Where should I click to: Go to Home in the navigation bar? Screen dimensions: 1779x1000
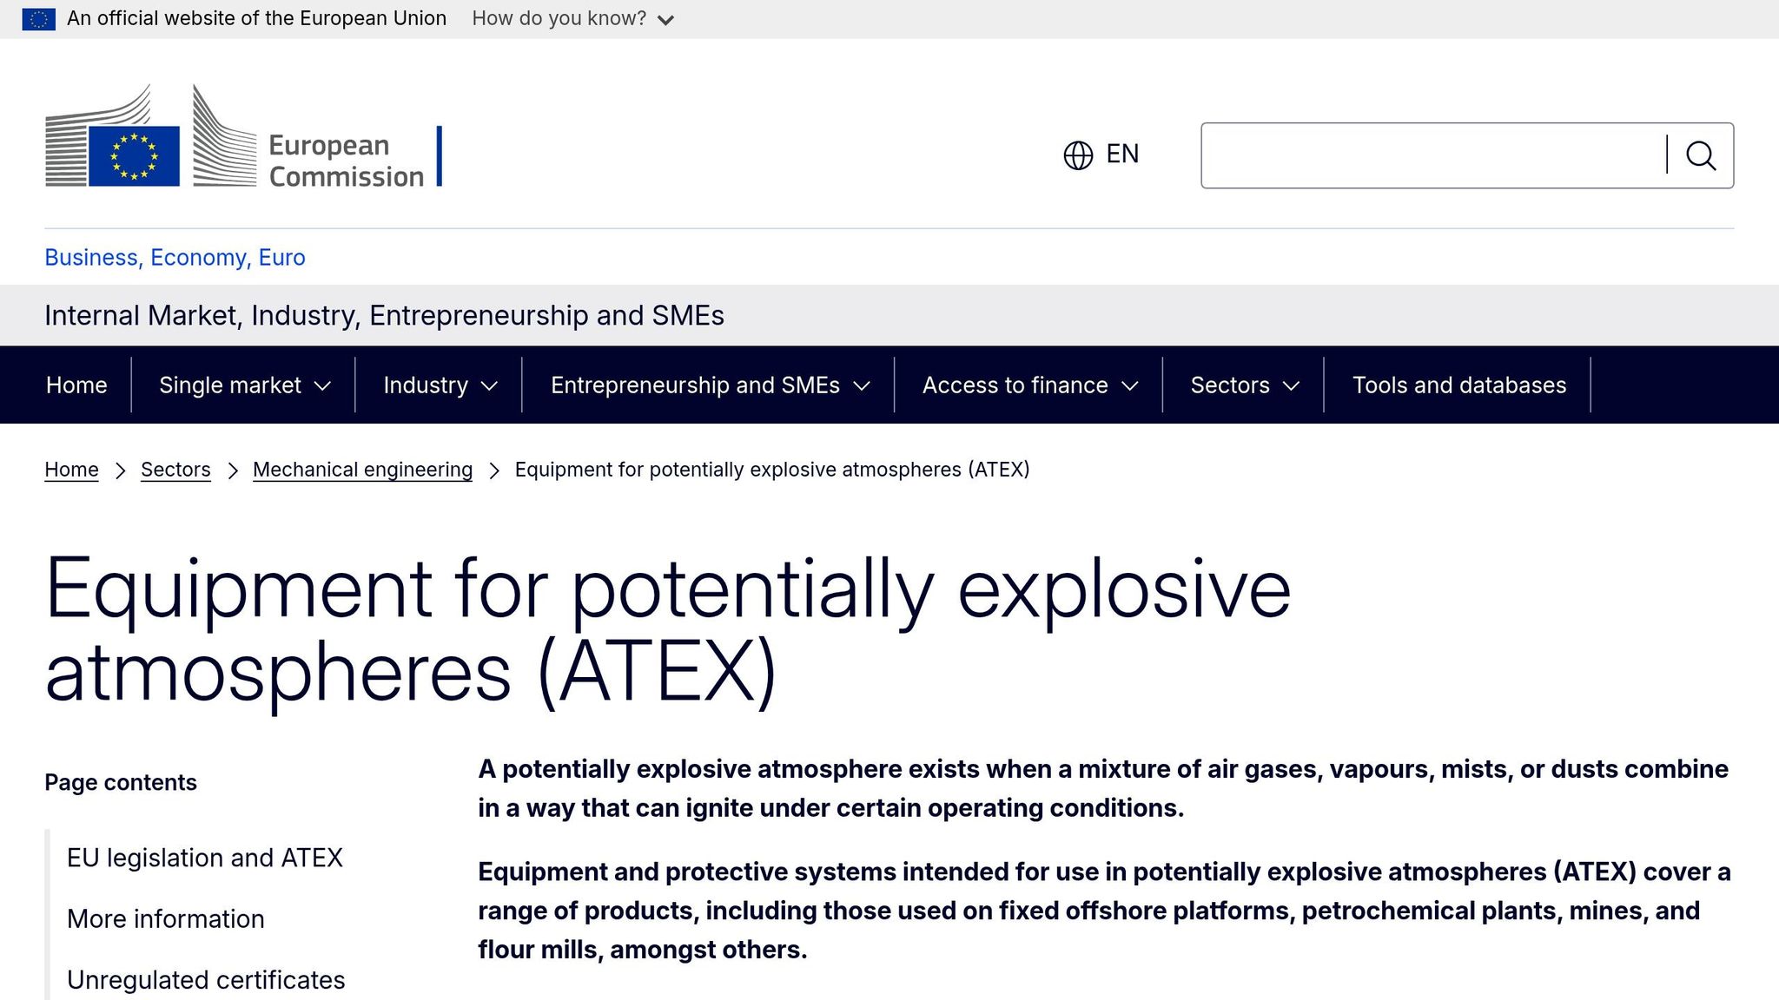point(76,385)
